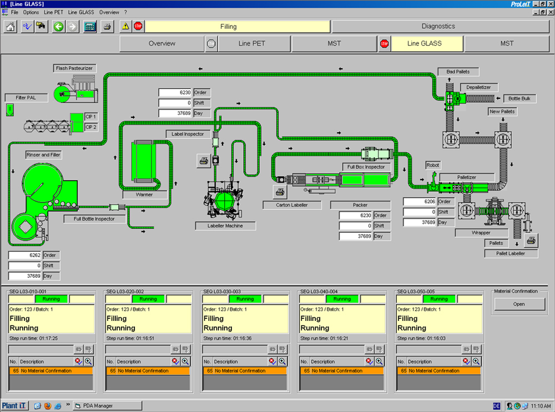Click the Material Confirmation Open button

tap(519, 304)
